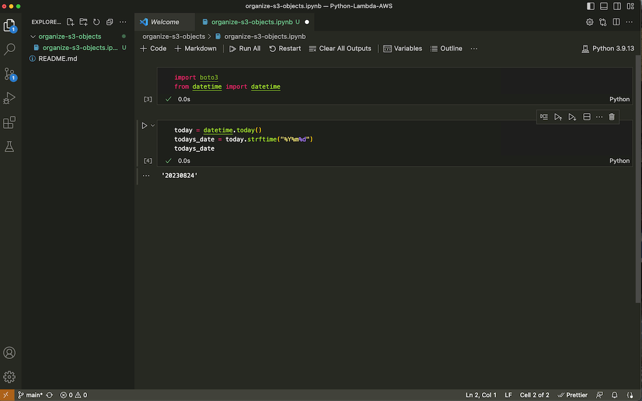Open README.md in the Explorer

point(57,59)
